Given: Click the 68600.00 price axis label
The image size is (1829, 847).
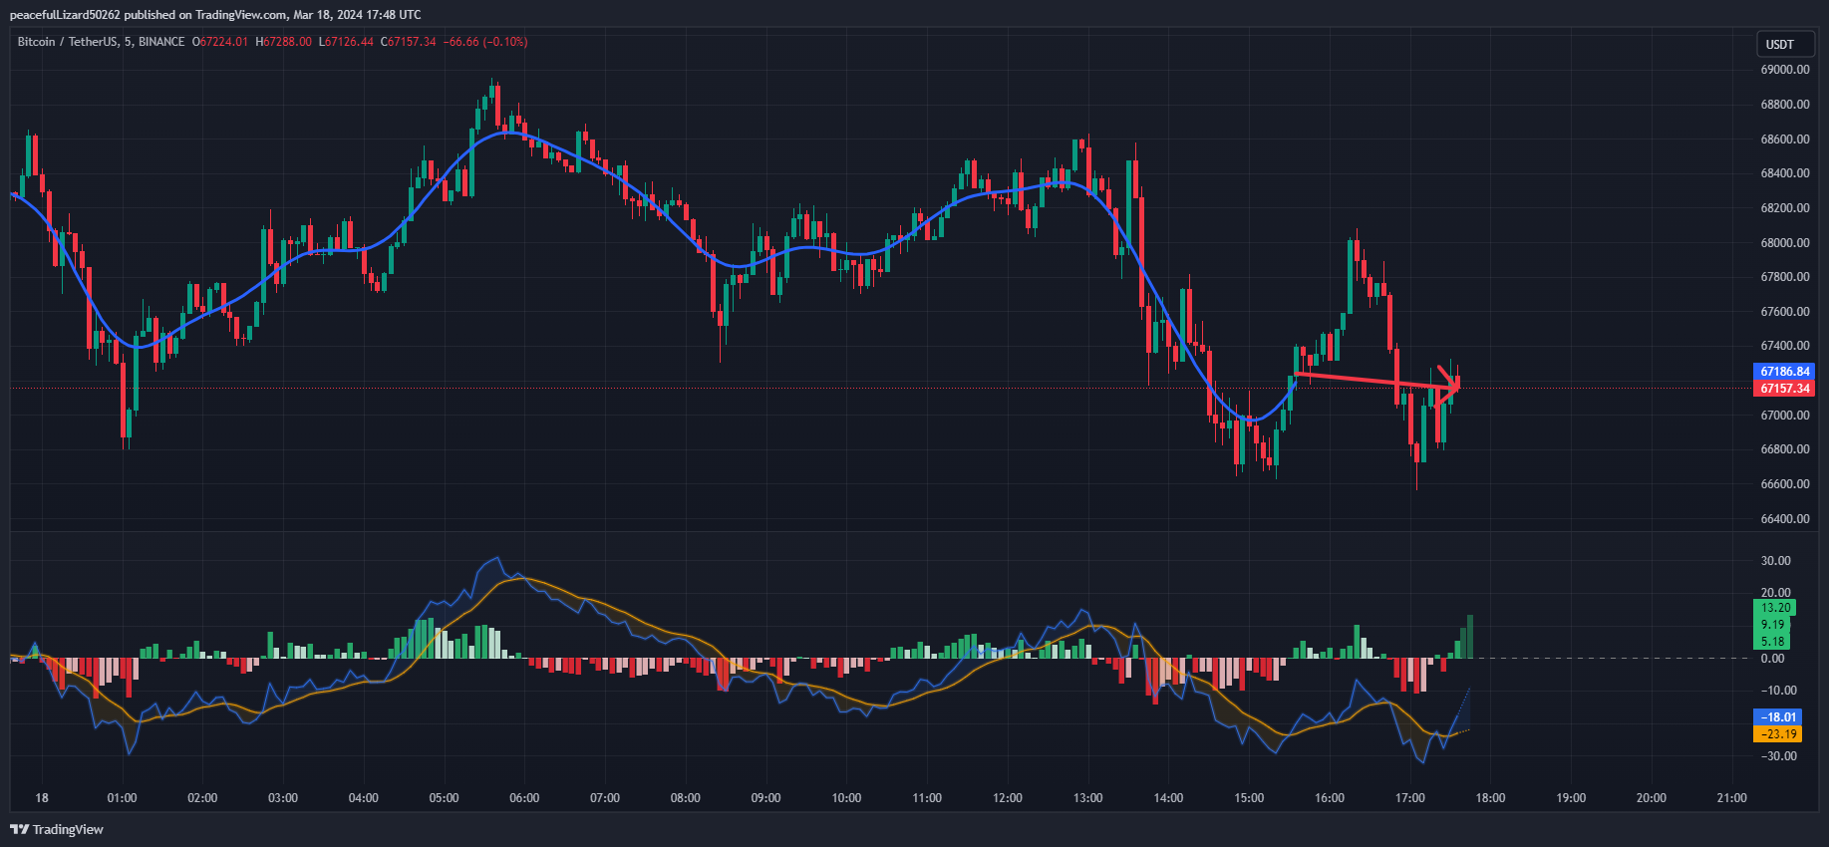Looking at the screenshot, I should pos(1785,140).
